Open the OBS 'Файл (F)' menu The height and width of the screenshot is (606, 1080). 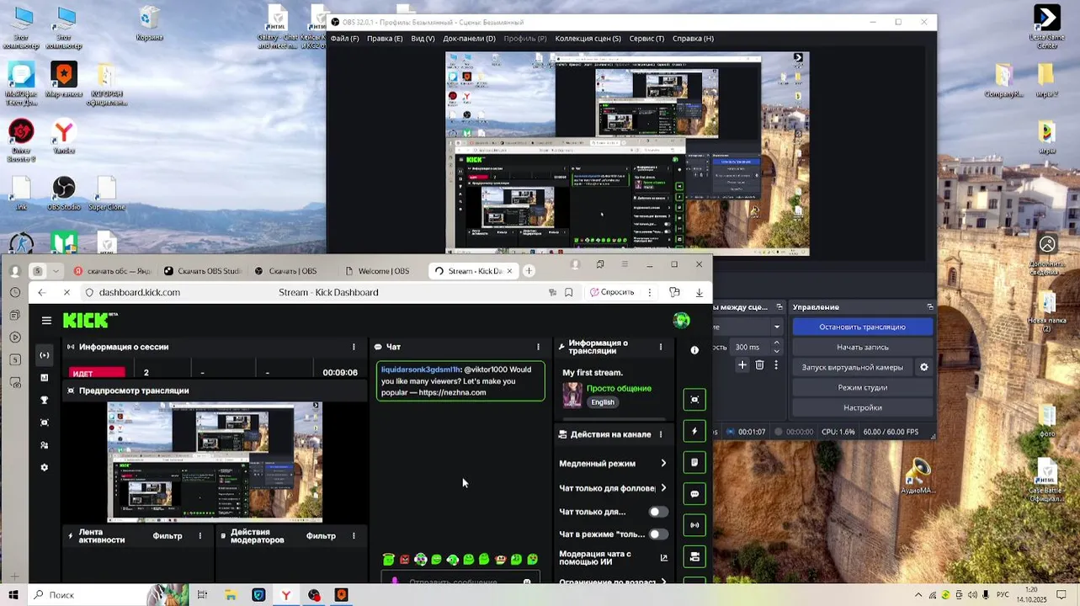(344, 39)
